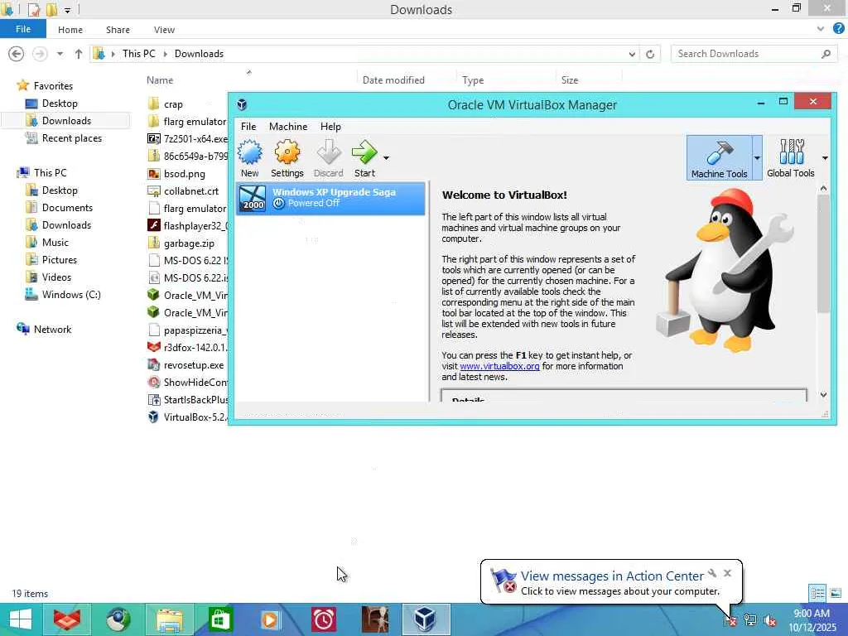Go up one folder level
Viewport: 848px width, 636px height.
tap(79, 54)
